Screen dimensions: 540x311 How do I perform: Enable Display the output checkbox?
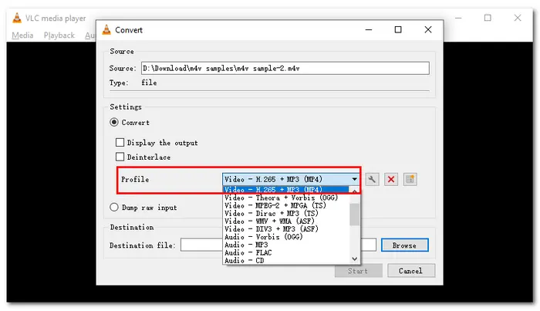tap(120, 142)
